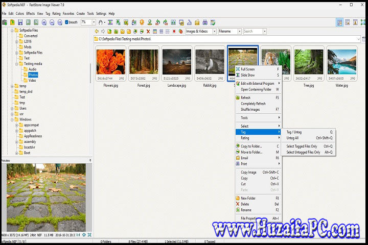Click the red square stop icon

[x=174, y=32]
